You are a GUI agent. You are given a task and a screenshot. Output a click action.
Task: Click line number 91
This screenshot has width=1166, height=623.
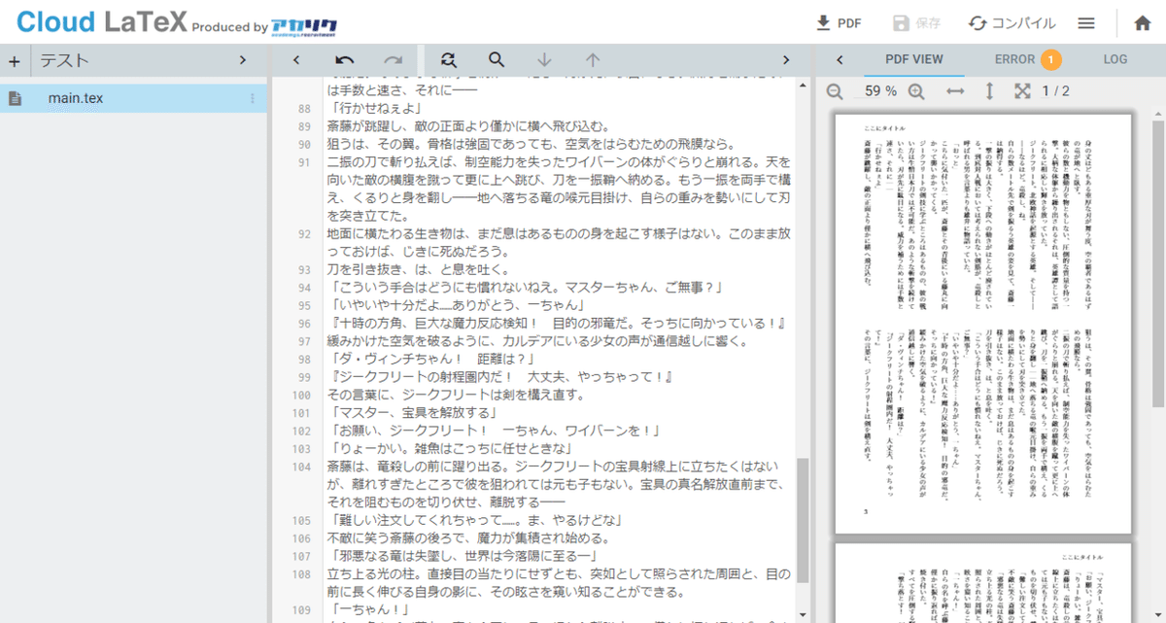[305, 161]
